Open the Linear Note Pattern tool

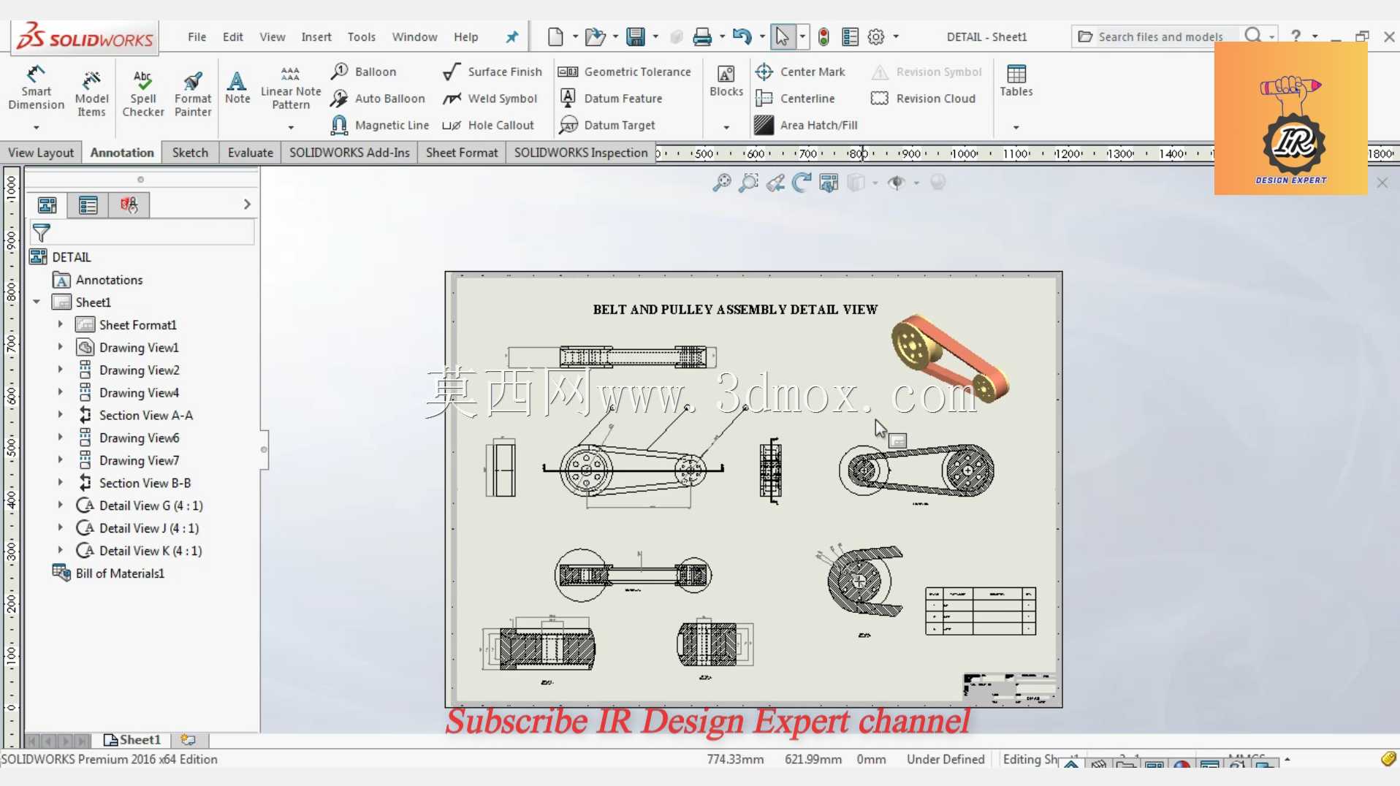pos(291,88)
